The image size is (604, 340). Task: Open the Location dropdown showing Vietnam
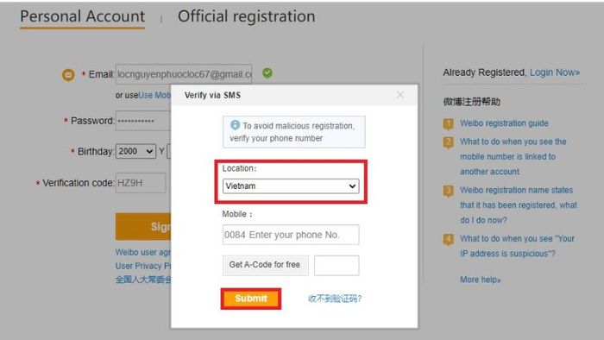pyautogui.click(x=291, y=186)
